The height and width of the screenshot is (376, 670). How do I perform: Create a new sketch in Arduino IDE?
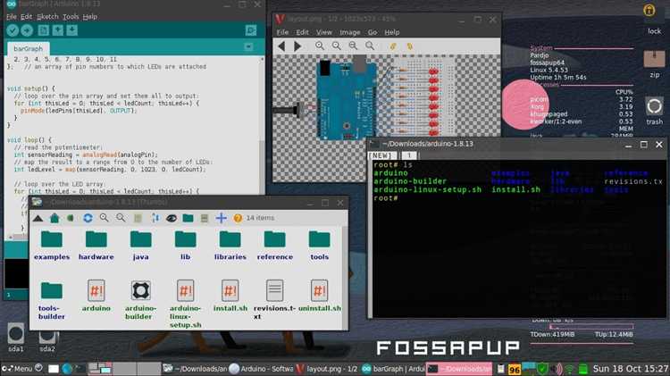pos(43,30)
